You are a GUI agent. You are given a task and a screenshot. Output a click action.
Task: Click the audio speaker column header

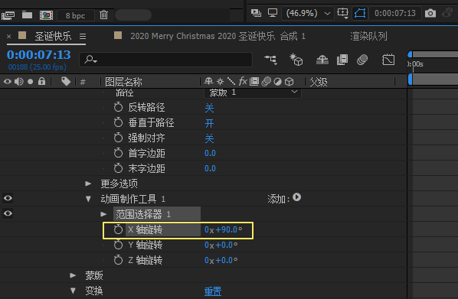pos(19,81)
